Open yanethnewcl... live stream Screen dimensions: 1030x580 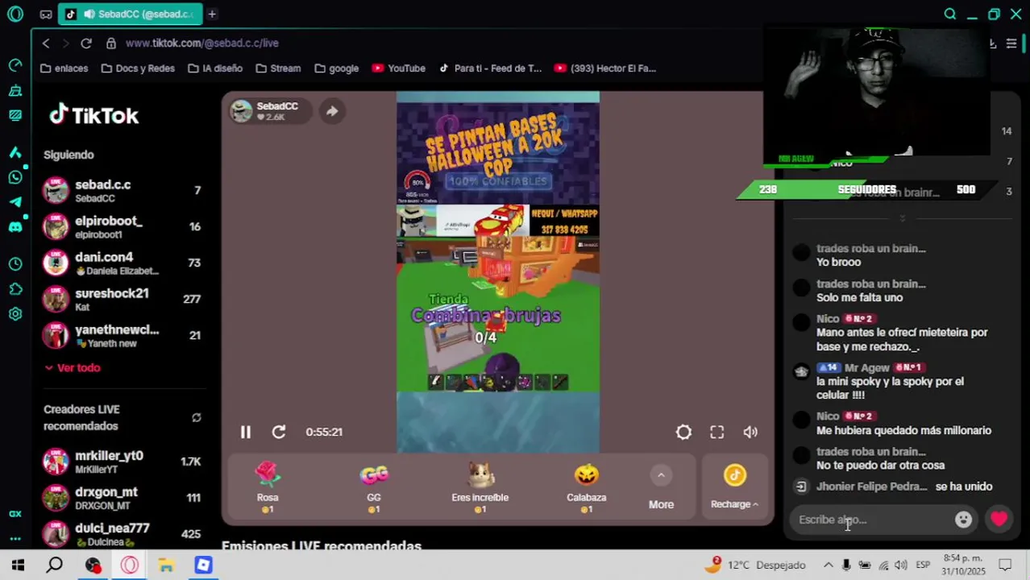123,336
